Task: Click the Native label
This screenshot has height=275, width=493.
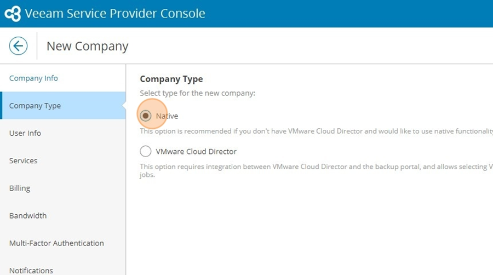Action: tap(167, 116)
